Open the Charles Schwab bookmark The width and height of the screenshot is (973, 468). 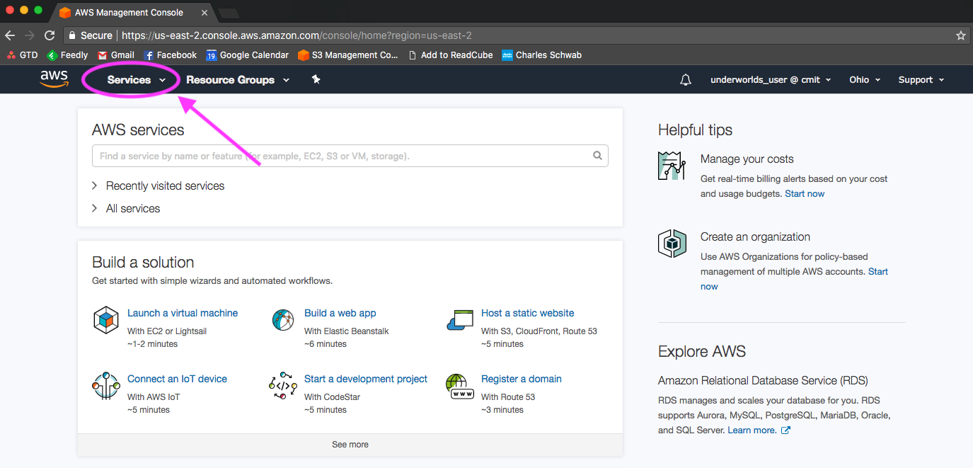pyautogui.click(x=541, y=55)
